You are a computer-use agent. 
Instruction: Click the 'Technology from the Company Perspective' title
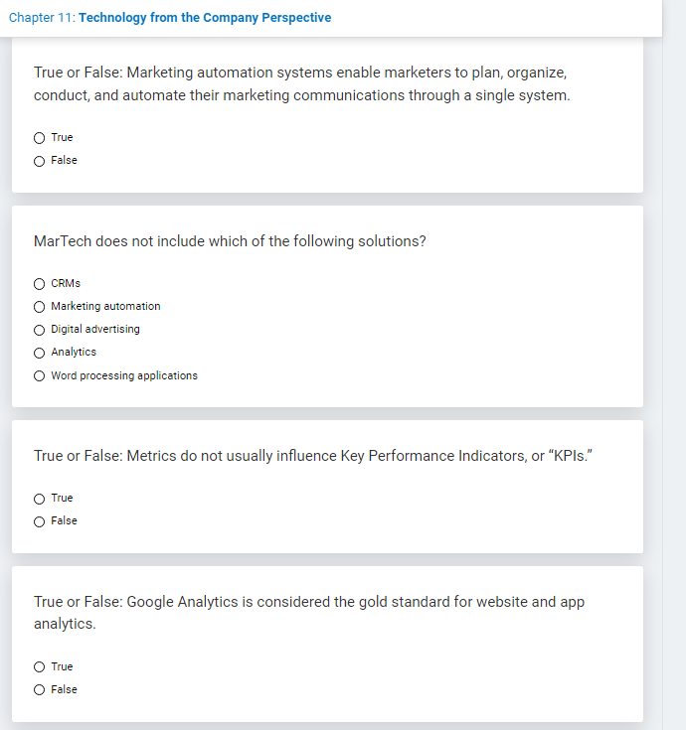point(205,18)
